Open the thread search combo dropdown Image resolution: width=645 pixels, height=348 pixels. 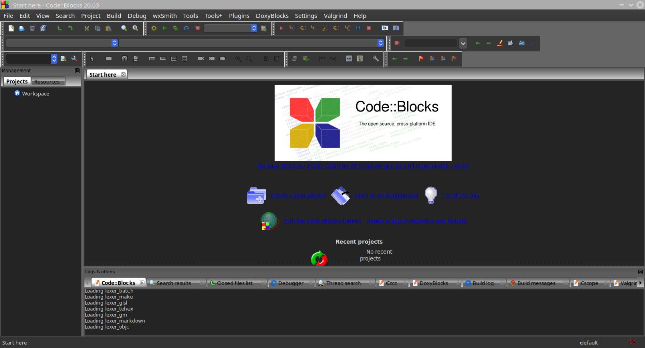pyautogui.click(x=54, y=59)
